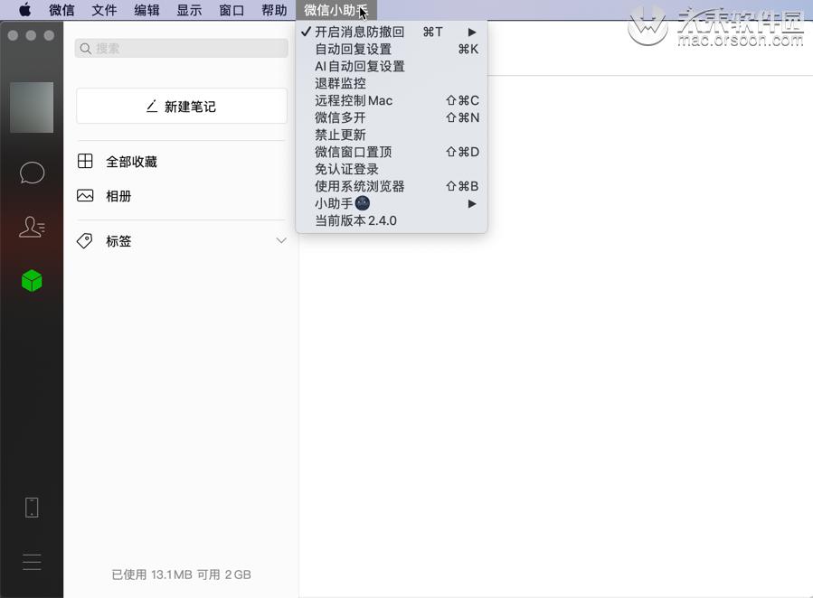Select the Contacts icon in the sidebar

(x=32, y=227)
